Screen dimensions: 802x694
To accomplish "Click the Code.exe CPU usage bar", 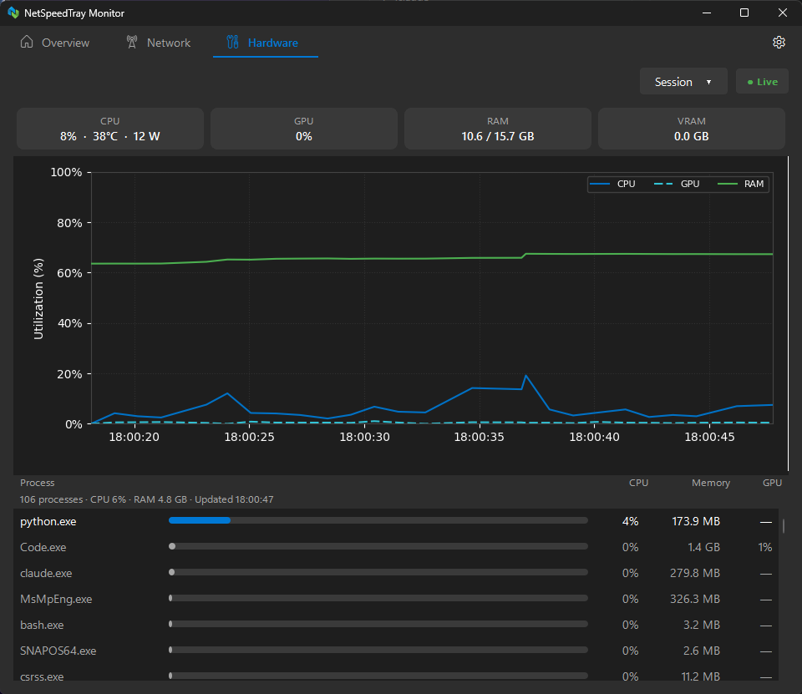I will click(378, 546).
